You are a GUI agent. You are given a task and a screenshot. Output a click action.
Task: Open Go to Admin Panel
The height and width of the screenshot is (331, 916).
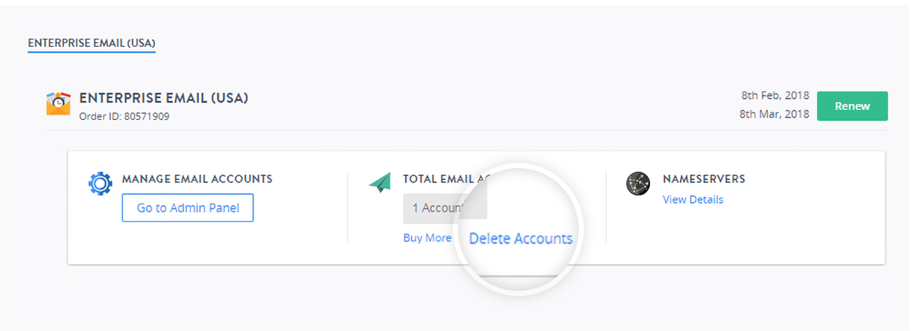[188, 208]
